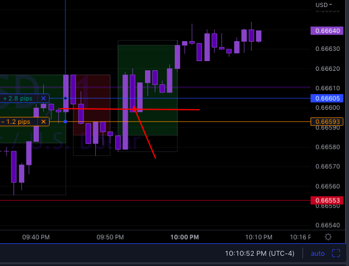Image resolution: width=349 pixels, height=266 pixels.
Task: Select the 0.66593 orange price label
Action: pyautogui.click(x=327, y=122)
